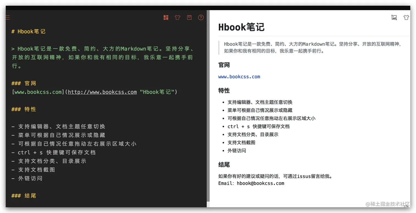Click the green blockquote text in editor

103,58
